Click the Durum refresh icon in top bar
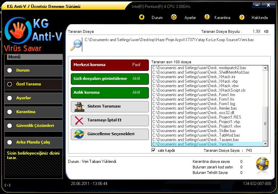The height and width of the screenshot is (194, 278). coord(142,17)
